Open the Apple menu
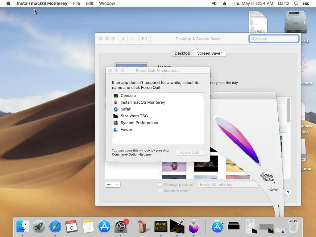The image size is (316, 237). [8, 3]
